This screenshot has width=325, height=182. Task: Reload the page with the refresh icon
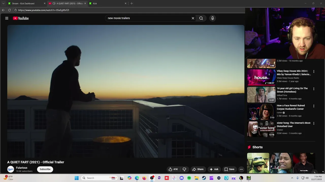9,10
